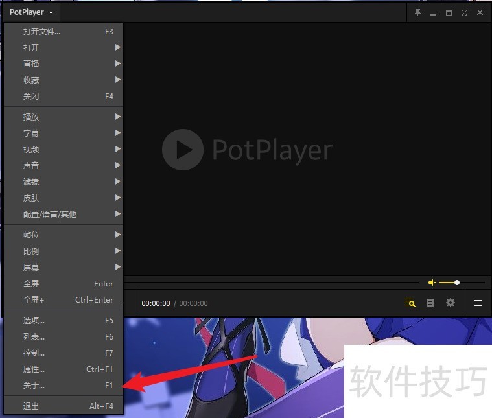Screen dimensions: 492x418
Task: Open the playlist search icon
Action: (x=410, y=303)
